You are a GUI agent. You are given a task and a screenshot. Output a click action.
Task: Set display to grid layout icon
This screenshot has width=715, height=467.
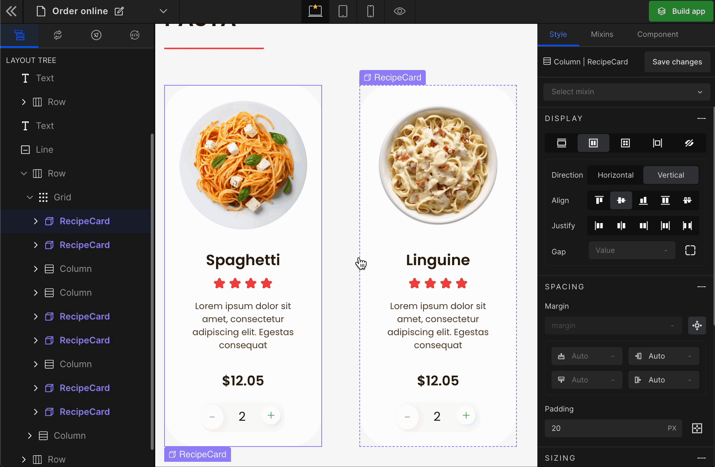(x=625, y=143)
